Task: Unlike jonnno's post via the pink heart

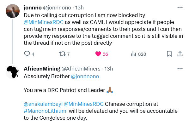Action: [98, 54]
